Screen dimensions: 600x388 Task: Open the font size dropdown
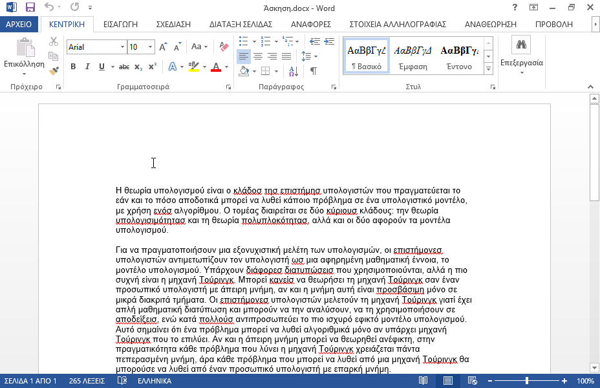pyautogui.click(x=151, y=47)
